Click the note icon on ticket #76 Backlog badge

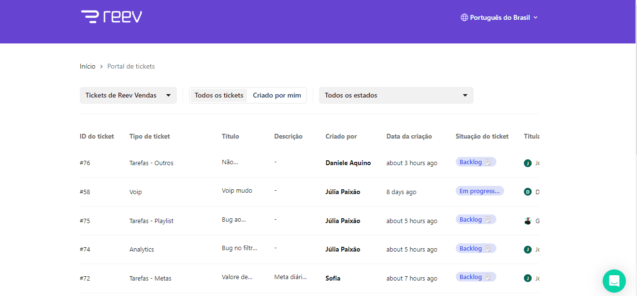(488, 162)
